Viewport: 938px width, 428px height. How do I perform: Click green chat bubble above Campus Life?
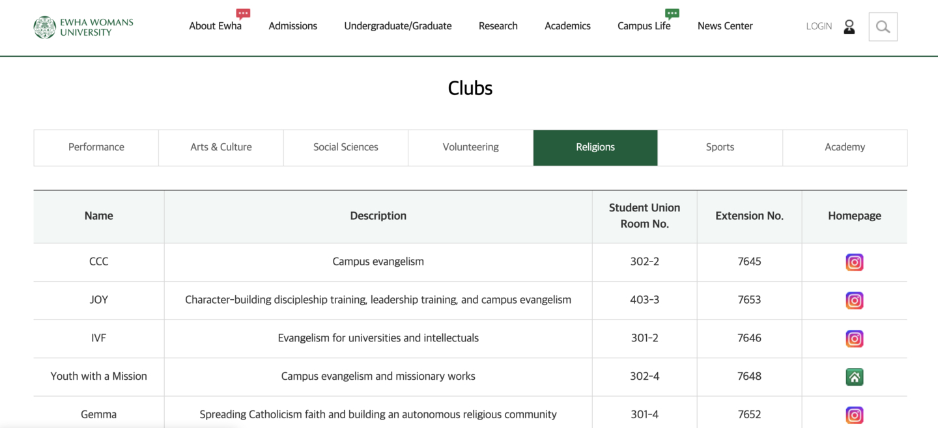[x=672, y=14]
